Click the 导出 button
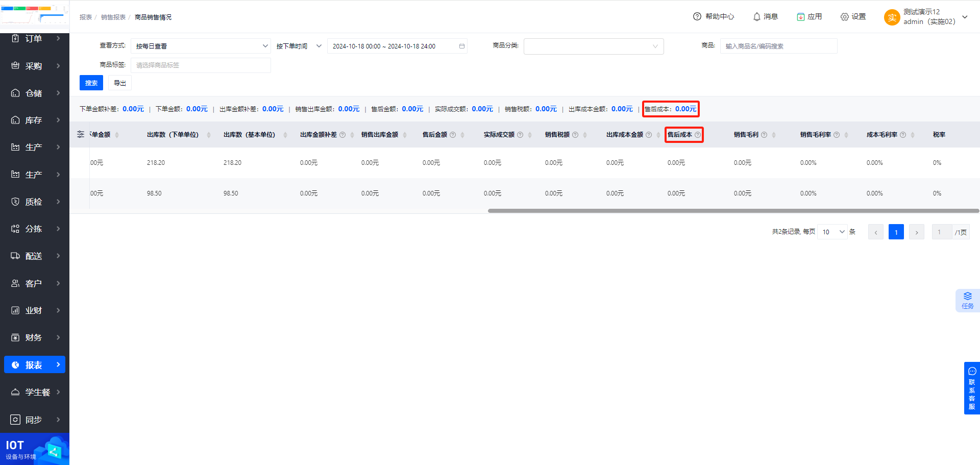This screenshot has width=980, height=465. point(120,83)
